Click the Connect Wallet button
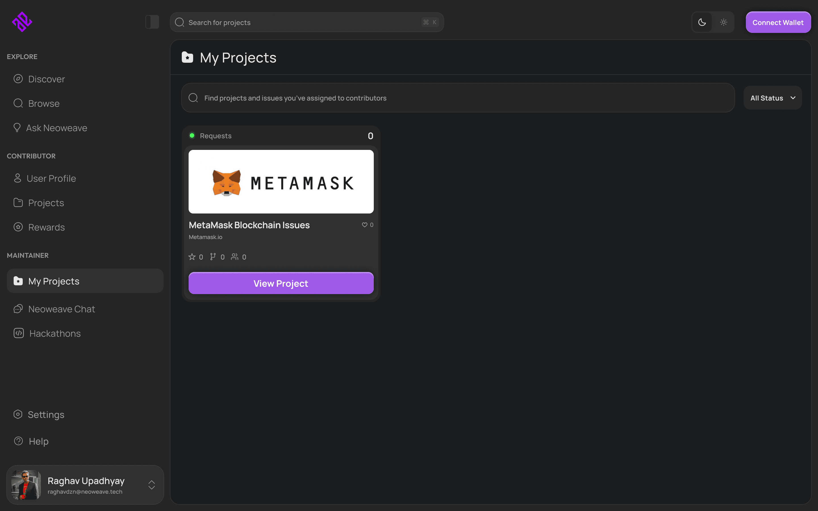The height and width of the screenshot is (511, 818). 778,22
